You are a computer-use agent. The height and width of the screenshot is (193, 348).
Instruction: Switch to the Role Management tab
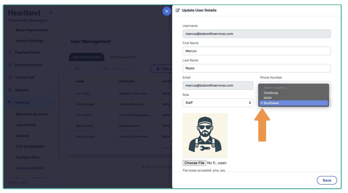point(123,57)
